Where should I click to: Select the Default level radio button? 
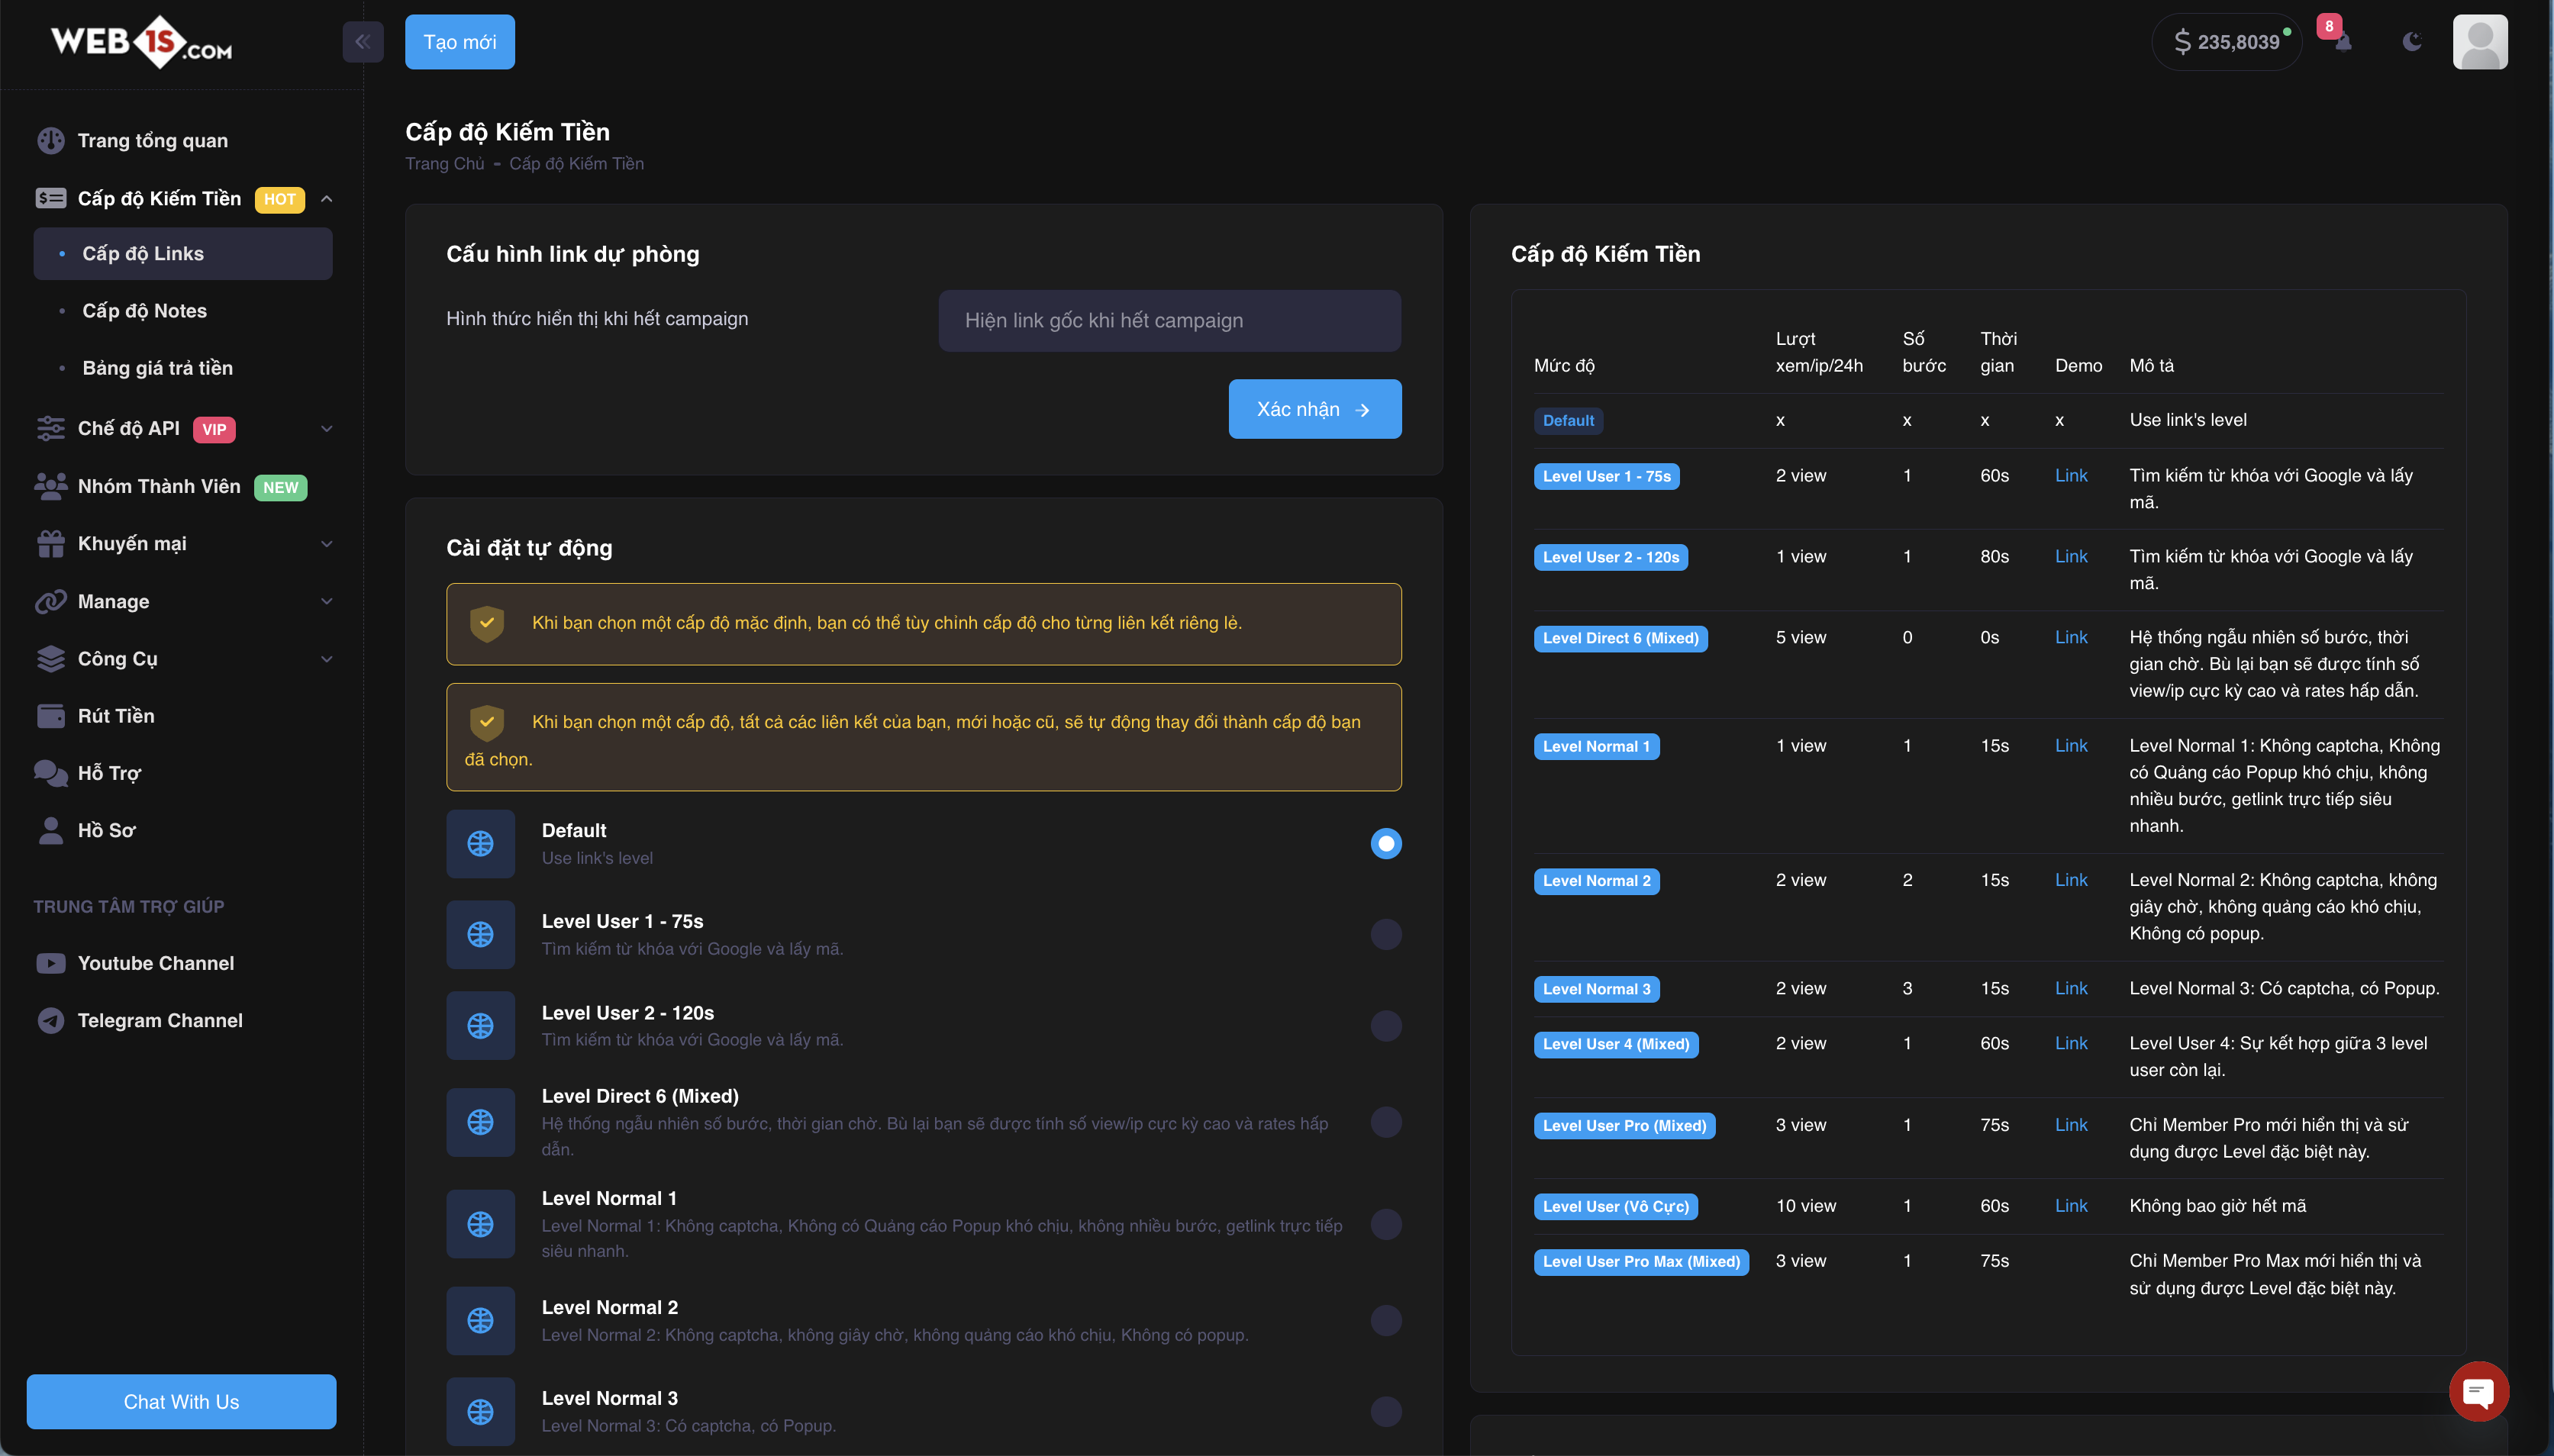(1386, 844)
